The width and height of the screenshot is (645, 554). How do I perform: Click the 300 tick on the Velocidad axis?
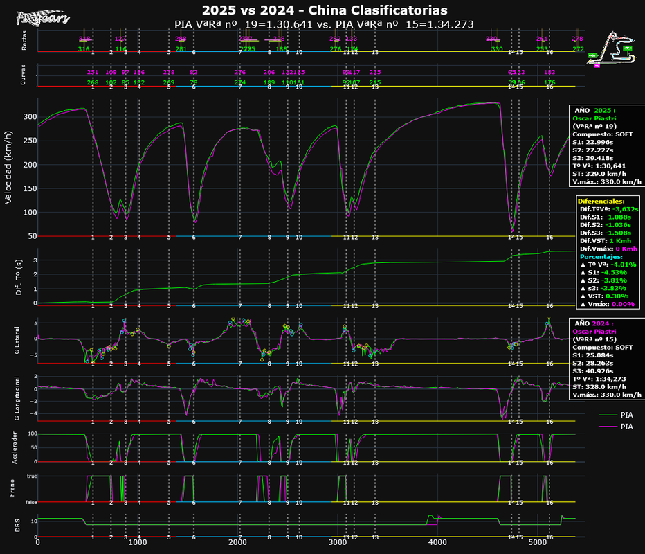point(30,117)
